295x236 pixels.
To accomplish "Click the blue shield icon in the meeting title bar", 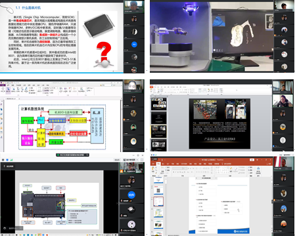I will click(7, 160).
